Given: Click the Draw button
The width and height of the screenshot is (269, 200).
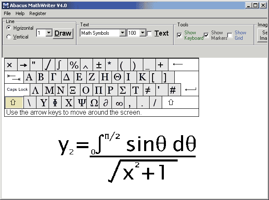Looking at the screenshot, I should click(x=63, y=33).
